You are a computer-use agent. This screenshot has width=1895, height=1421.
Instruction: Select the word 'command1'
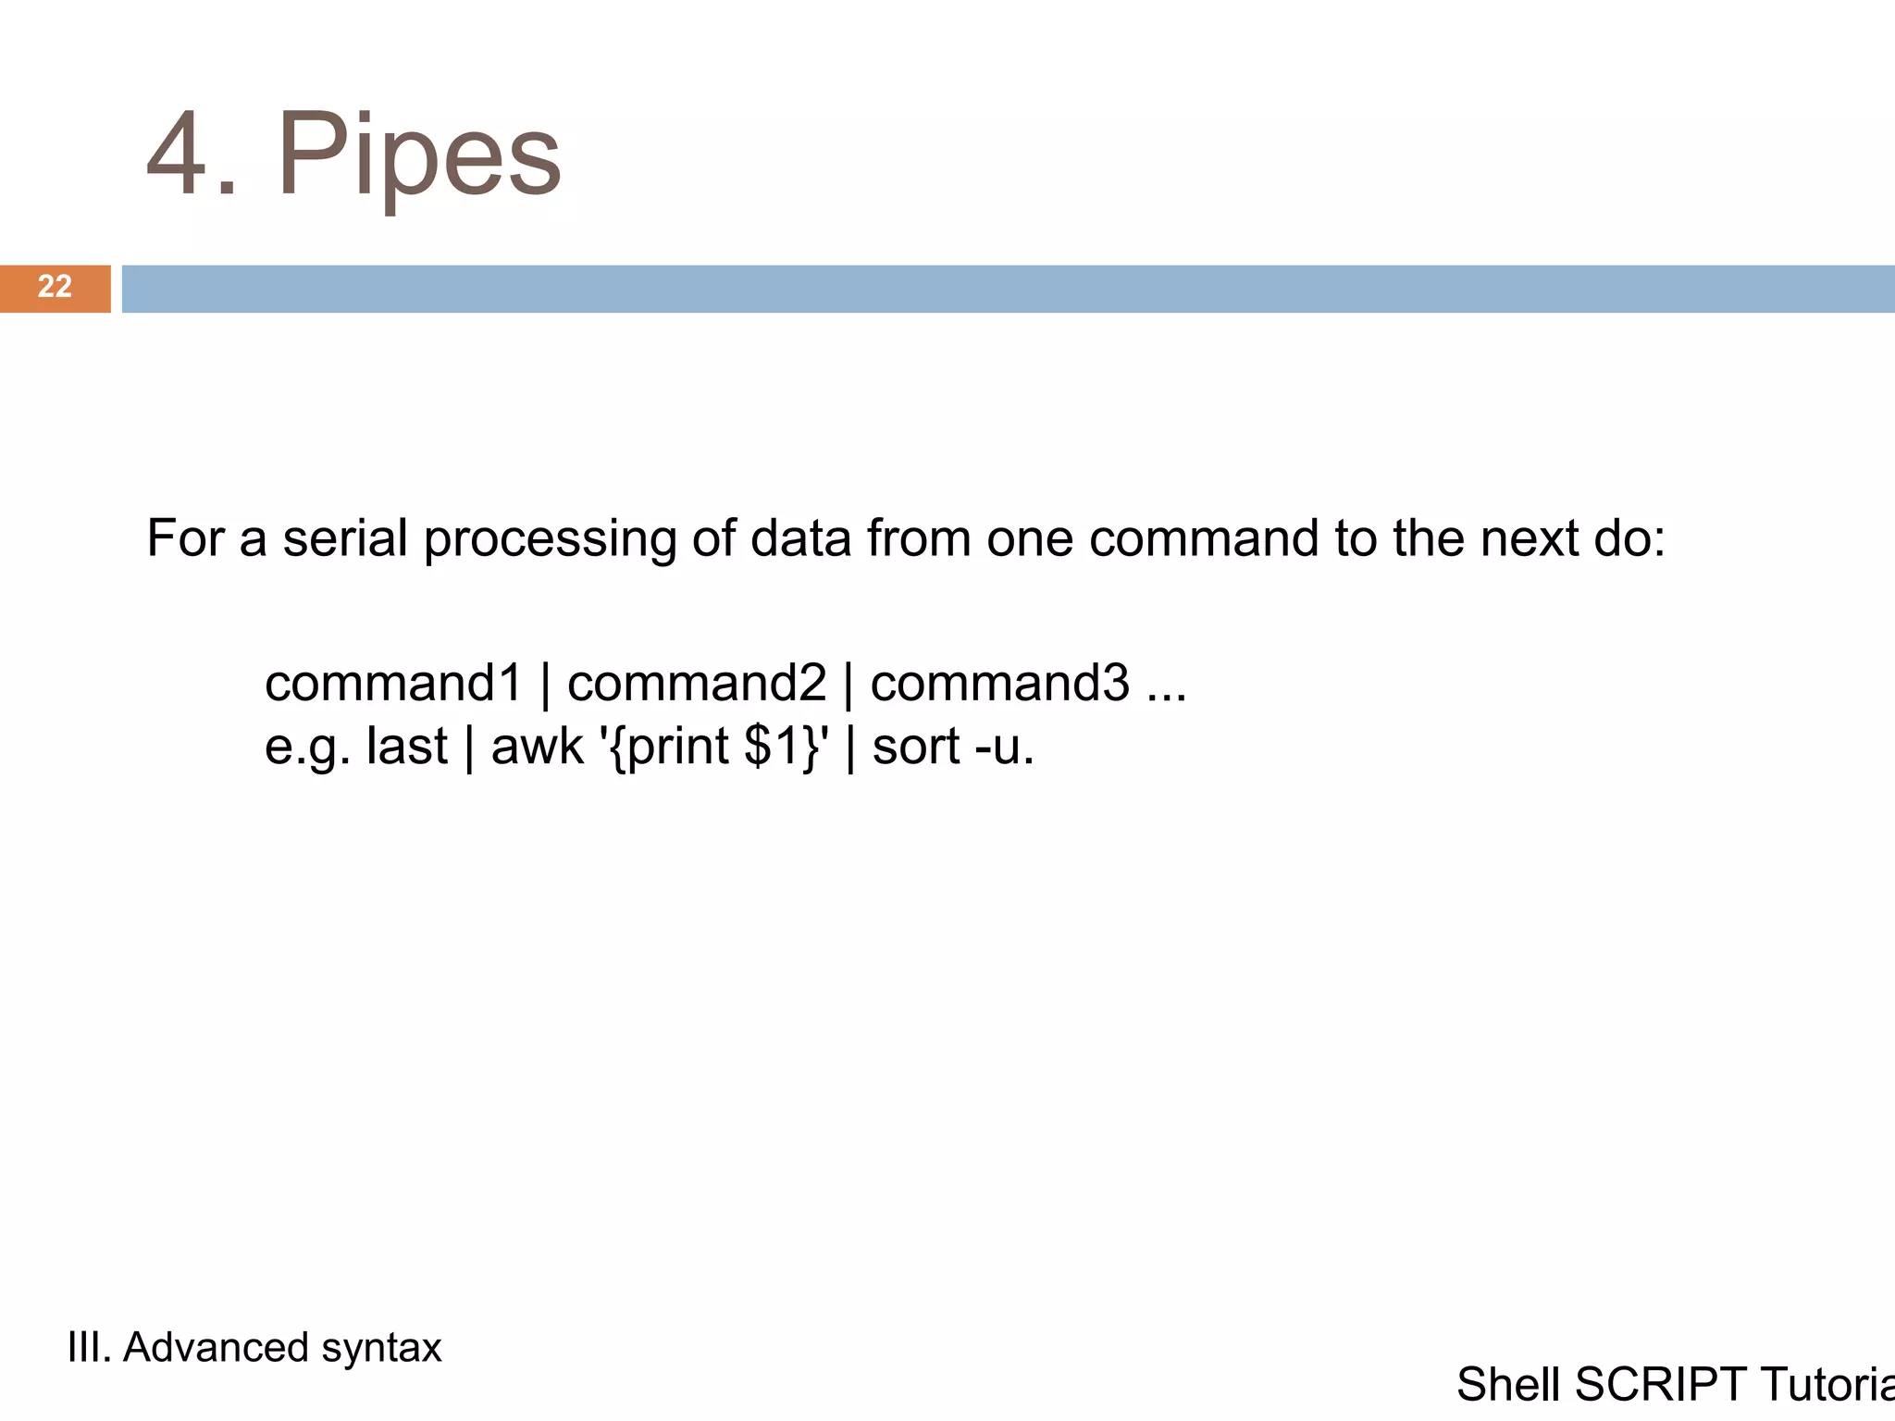(394, 683)
